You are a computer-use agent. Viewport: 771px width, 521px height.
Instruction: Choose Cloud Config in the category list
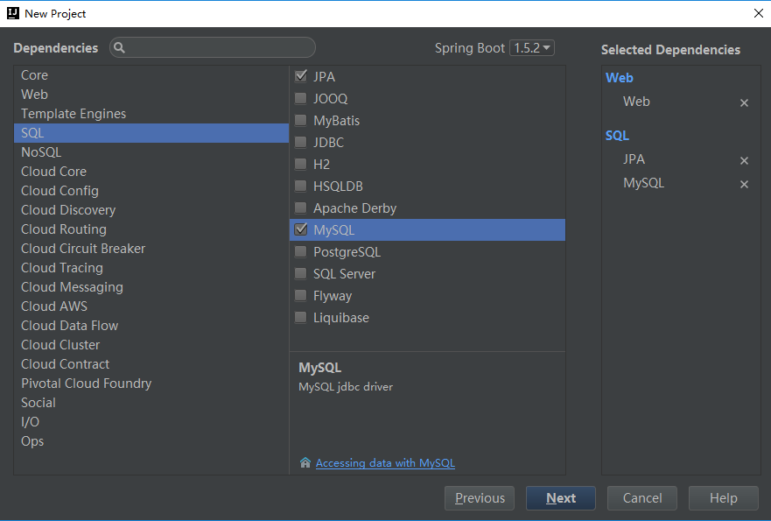tap(60, 191)
